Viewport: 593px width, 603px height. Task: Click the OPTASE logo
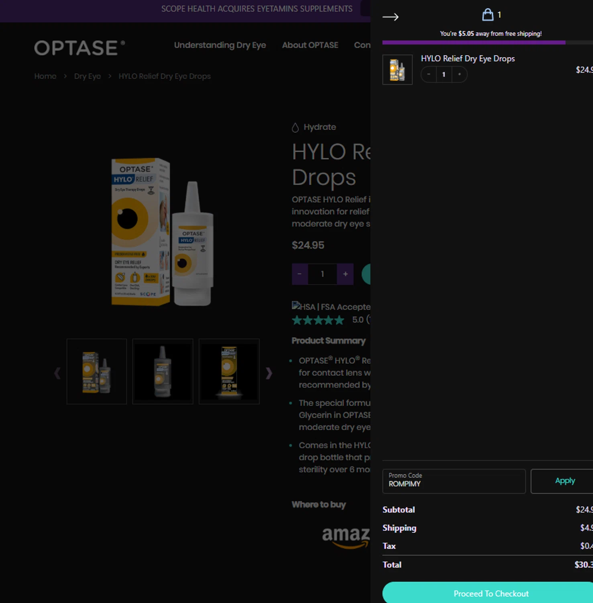(x=79, y=48)
